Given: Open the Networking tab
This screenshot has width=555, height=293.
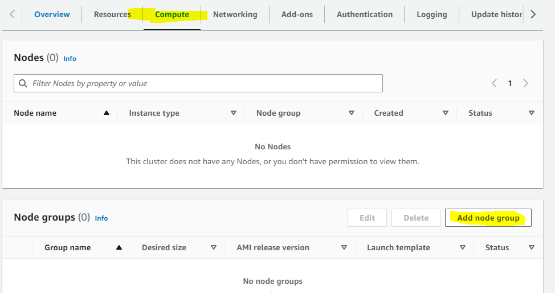Looking at the screenshot, I should (x=235, y=14).
